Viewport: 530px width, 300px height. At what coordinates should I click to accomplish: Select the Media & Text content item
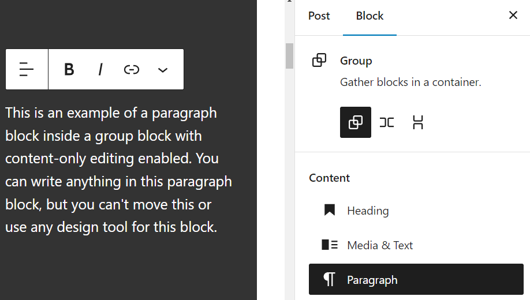point(380,246)
